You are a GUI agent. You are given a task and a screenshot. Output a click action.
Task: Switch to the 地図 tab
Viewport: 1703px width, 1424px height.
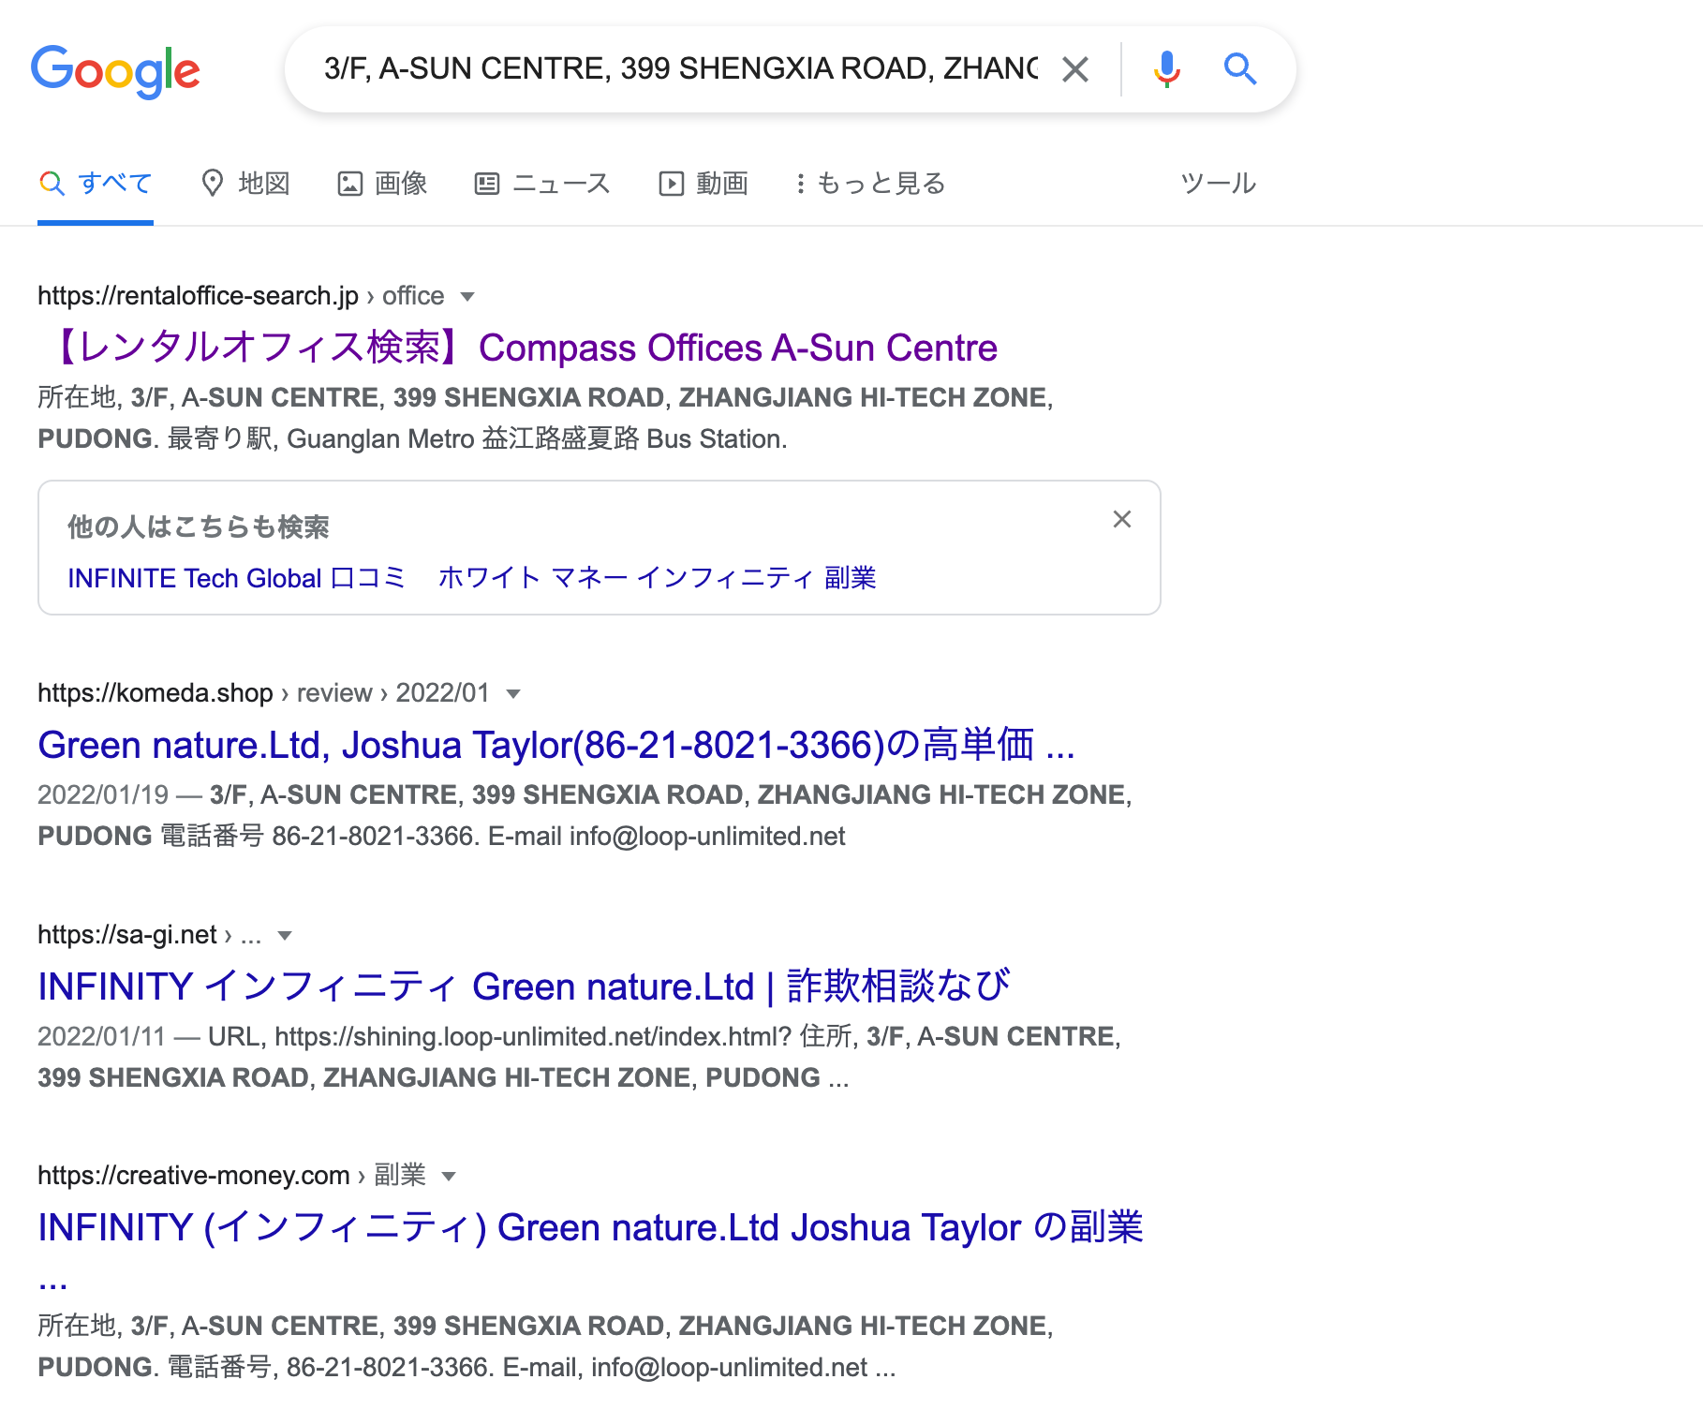(x=245, y=184)
